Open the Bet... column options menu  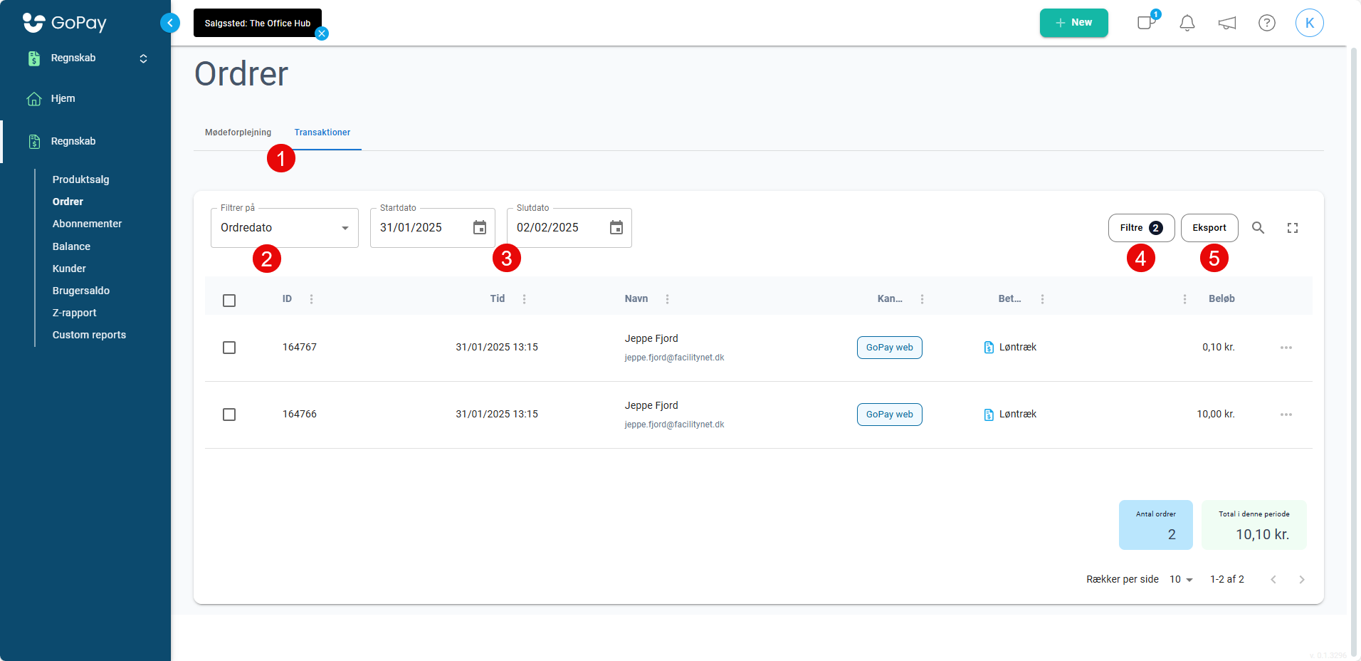click(1043, 299)
